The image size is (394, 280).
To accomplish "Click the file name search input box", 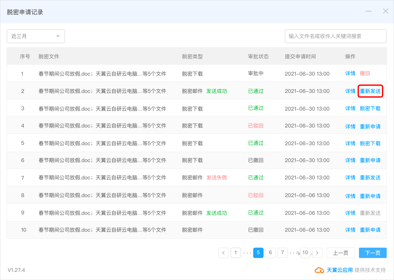I will click(x=335, y=36).
